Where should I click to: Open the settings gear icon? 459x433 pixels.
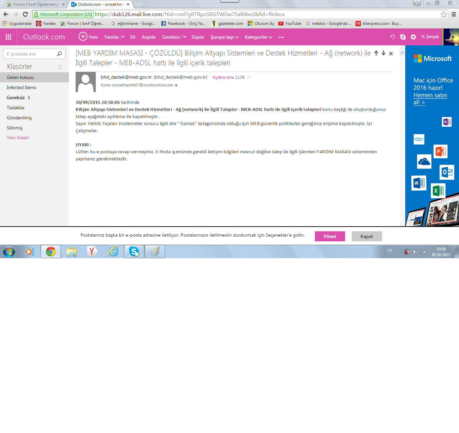click(413, 37)
